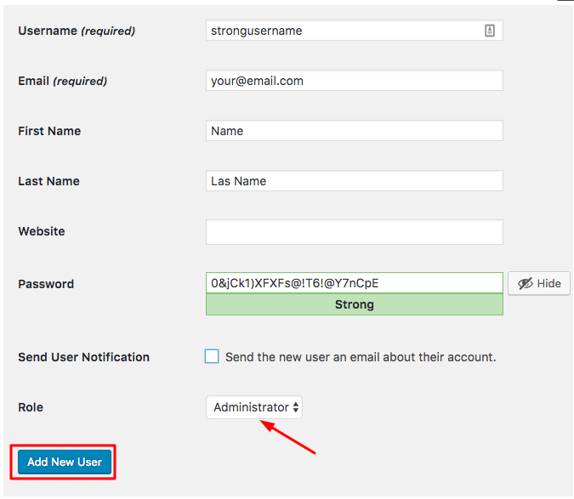Click the Role label text
The width and height of the screenshot is (574, 499).
pyautogui.click(x=31, y=408)
